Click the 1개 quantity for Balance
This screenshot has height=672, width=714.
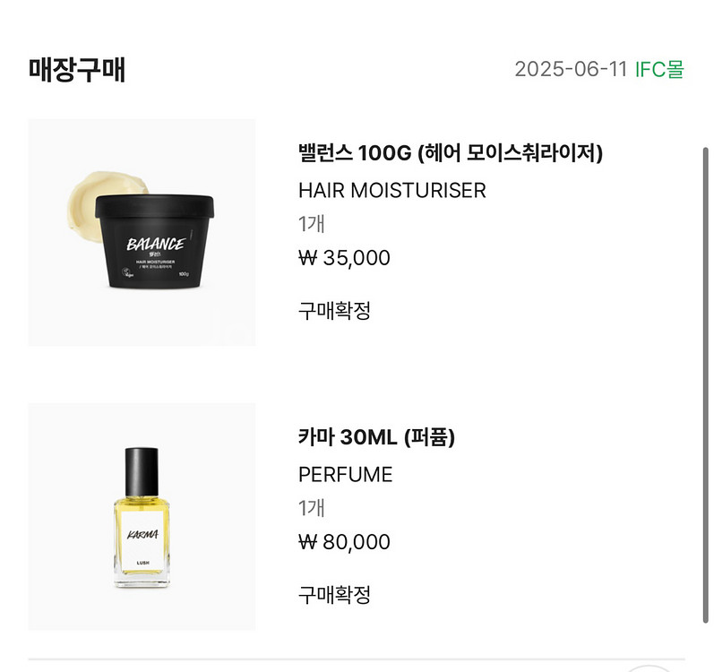pyautogui.click(x=311, y=224)
